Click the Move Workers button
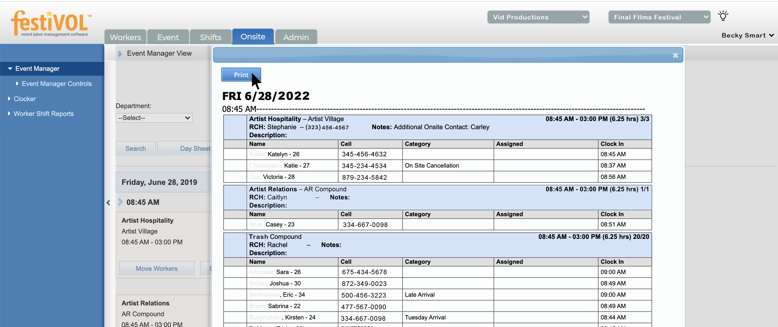This screenshot has height=327, width=778. click(157, 268)
